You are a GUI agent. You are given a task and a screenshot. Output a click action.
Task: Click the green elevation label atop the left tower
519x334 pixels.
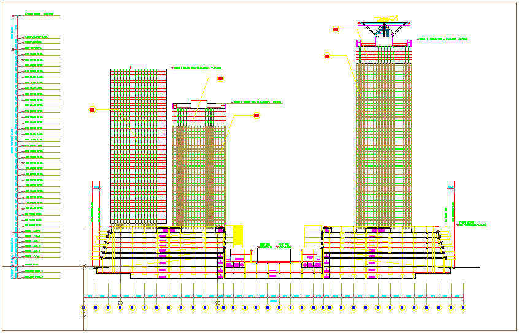198,68
